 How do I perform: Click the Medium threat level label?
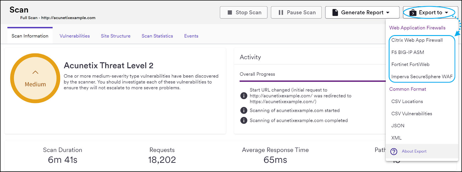(x=35, y=84)
